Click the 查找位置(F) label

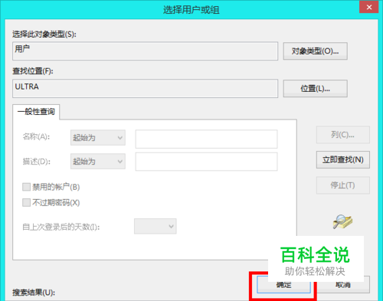pos(33,71)
